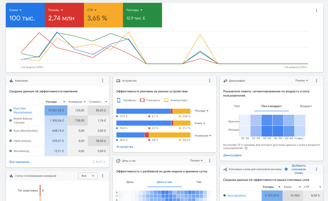
Task: Open the Устройства card three-dot menu
Action: 209,81
